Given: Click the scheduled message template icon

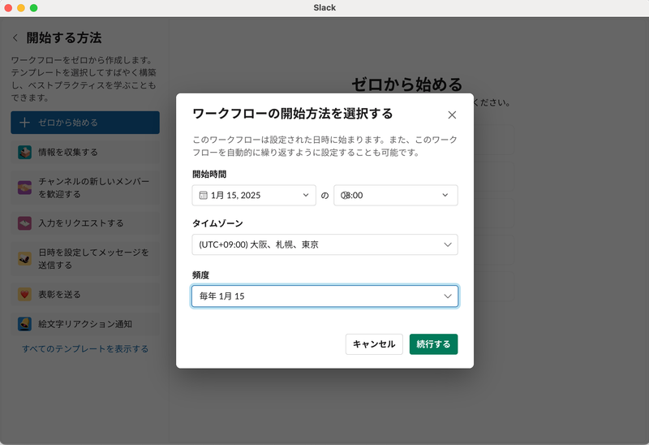Looking at the screenshot, I should coord(25,258).
